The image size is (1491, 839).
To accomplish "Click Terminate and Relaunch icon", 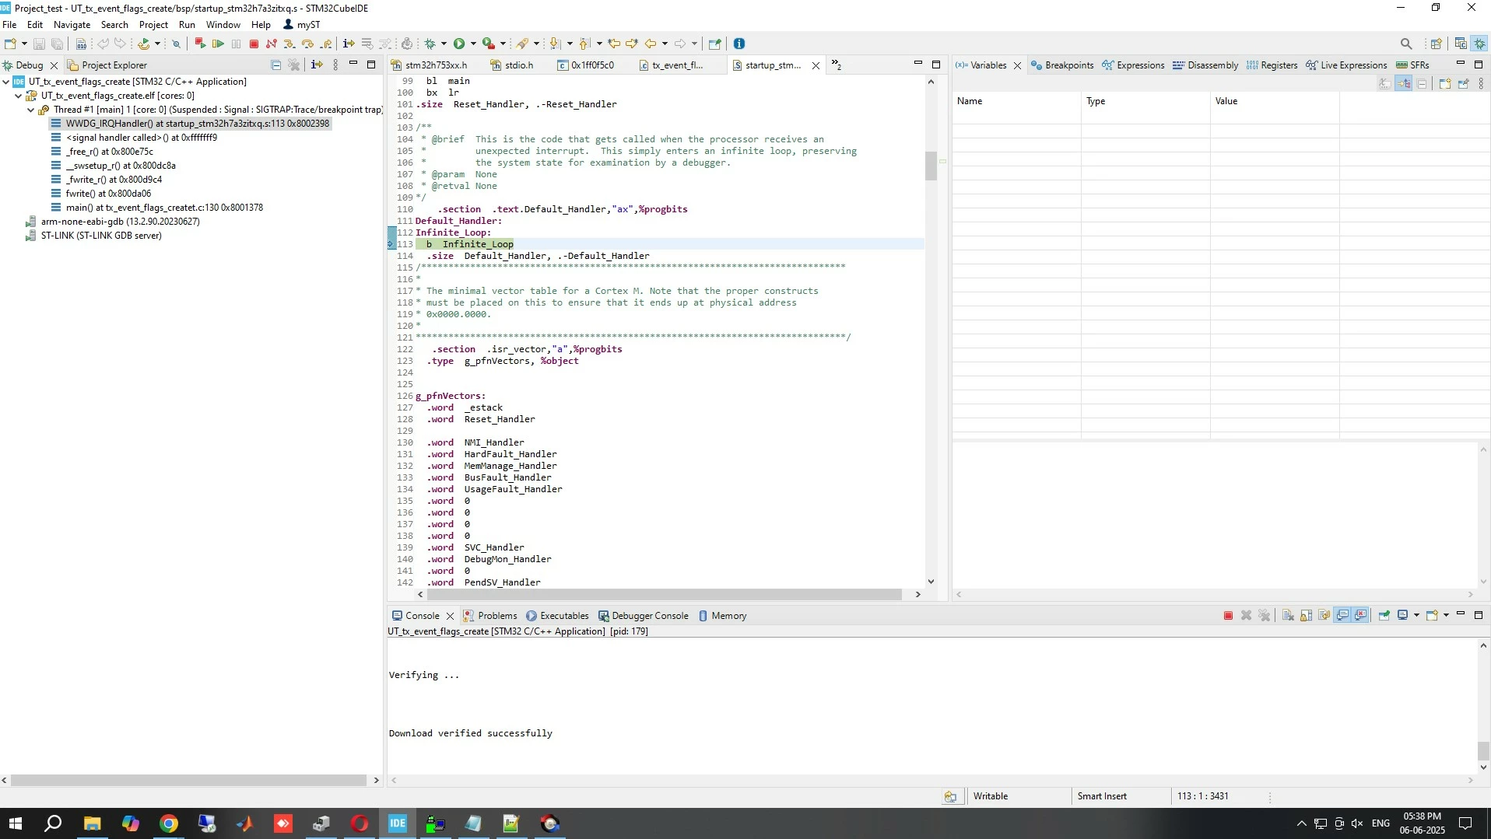I will pyautogui.click(x=200, y=44).
